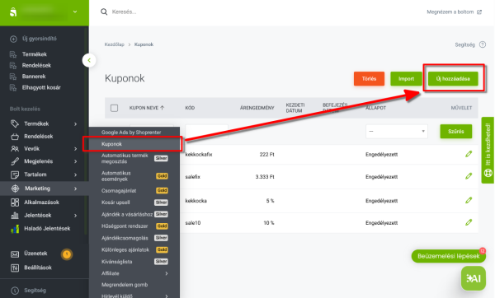The image size is (495, 298).
Task: Edit the kekkockafix coupon pencil icon
Action: [x=469, y=154]
